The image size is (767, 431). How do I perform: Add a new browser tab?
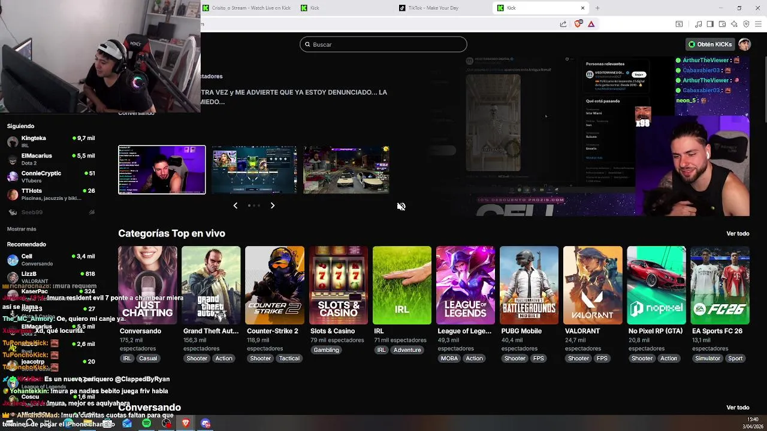[597, 8]
